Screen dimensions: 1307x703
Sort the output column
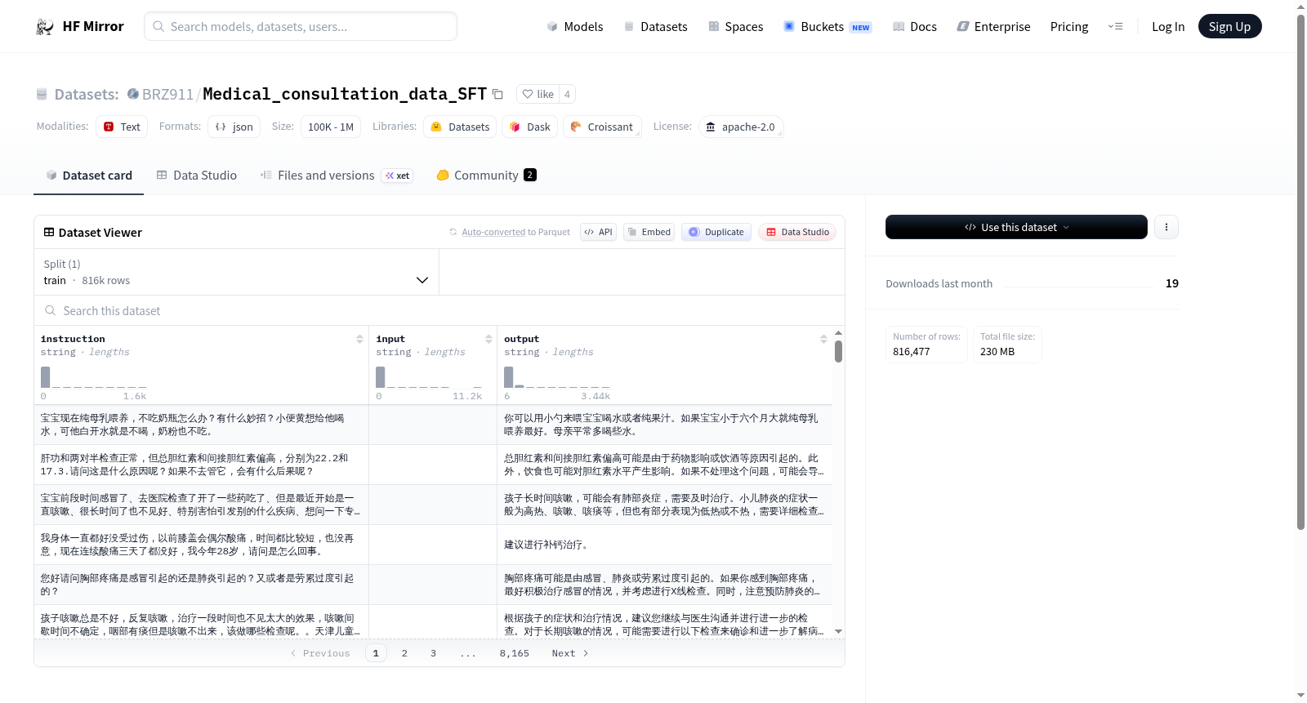point(823,339)
